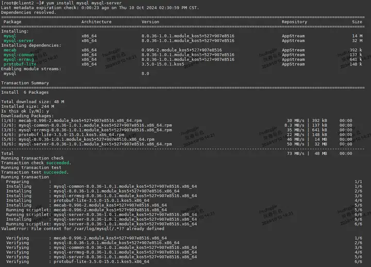This screenshot has width=371, height=267.
Task: Click the '0.996-2.module_kos5+527+907e8516' version value
Action: coord(181,50)
